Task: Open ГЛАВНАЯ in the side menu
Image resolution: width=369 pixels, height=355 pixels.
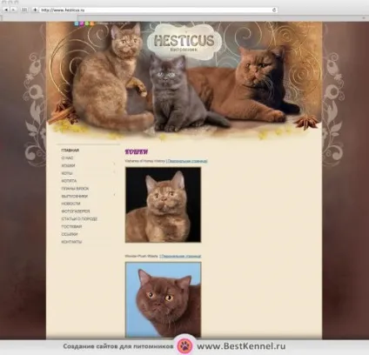Action: tap(70, 151)
